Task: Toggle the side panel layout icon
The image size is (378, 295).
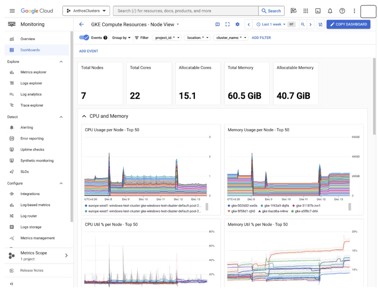Action: (218, 24)
